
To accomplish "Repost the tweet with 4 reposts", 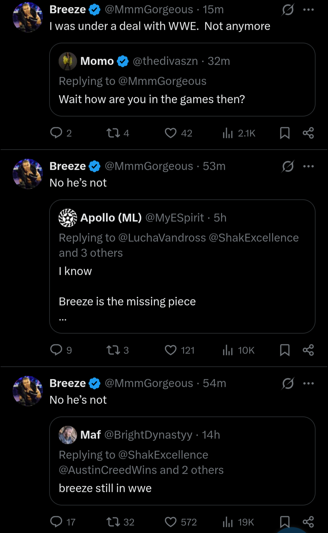I will 113,133.
